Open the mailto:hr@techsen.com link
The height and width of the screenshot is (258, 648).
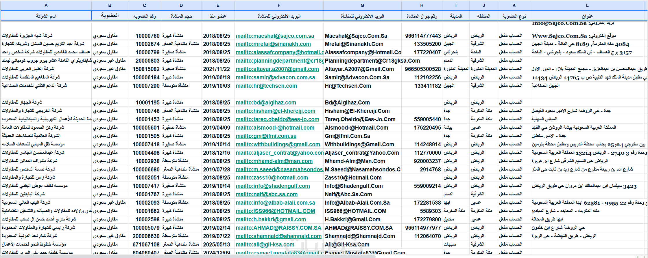266,86
